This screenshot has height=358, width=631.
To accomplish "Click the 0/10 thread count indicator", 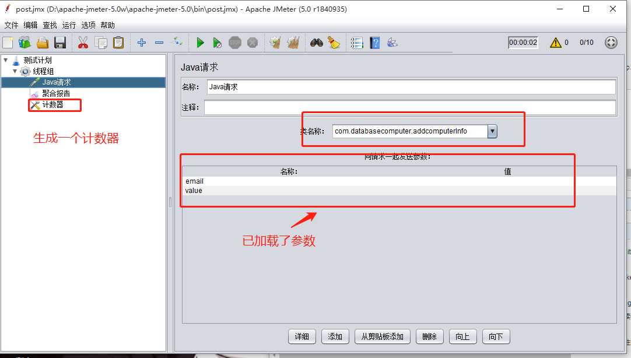I will click(586, 43).
